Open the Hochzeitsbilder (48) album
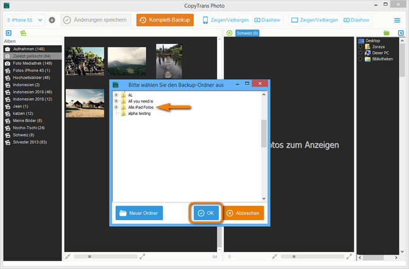 click(x=31, y=77)
